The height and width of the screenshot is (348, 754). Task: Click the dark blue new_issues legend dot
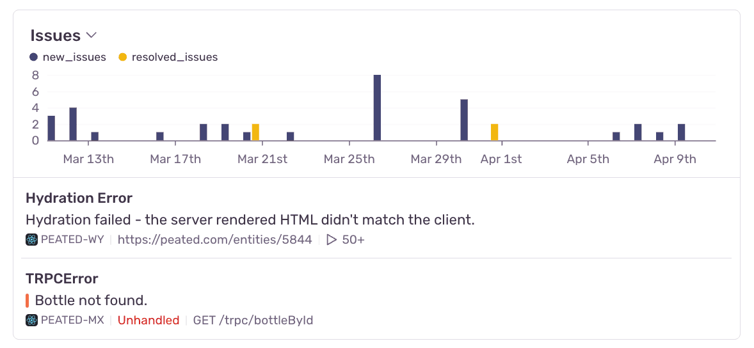click(x=34, y=57)
